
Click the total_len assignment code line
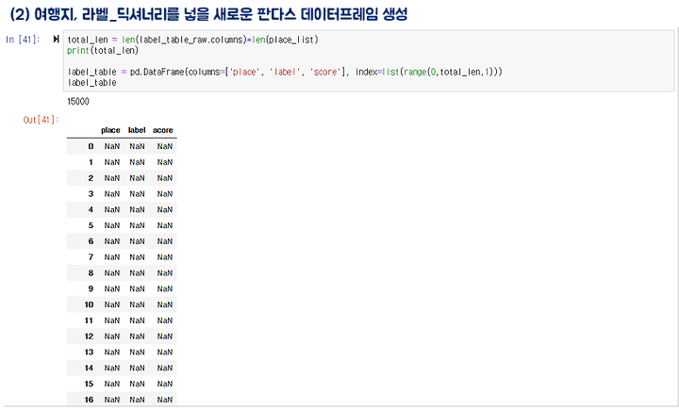[192, 40]
